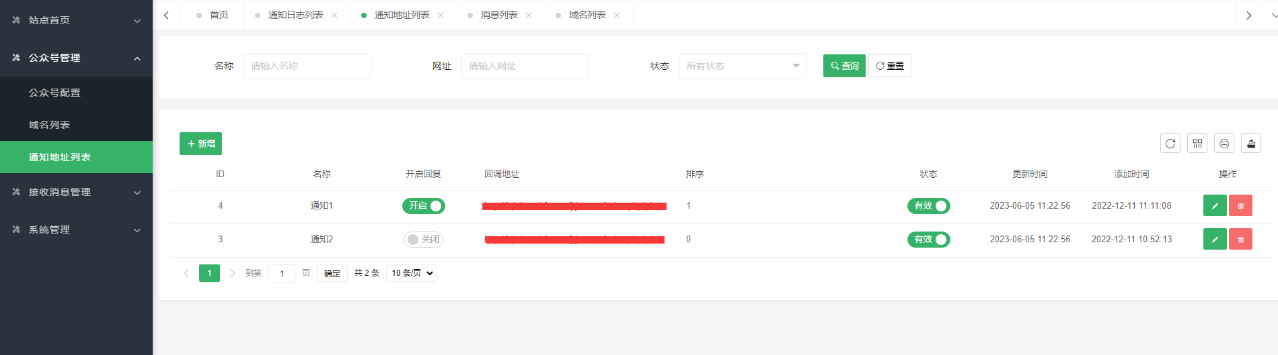This screenshot has height=355, width=1278.
Task: Click the 排序 column header
Action: click(695, 174)
